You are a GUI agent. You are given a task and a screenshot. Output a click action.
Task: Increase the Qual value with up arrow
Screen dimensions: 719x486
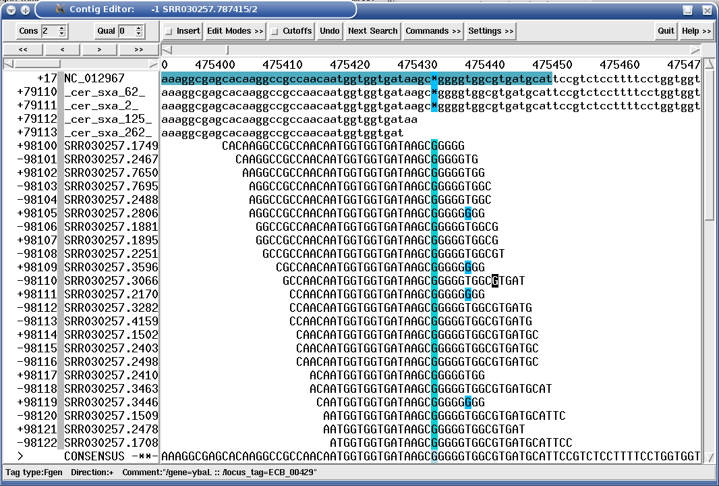click(139, 28)
